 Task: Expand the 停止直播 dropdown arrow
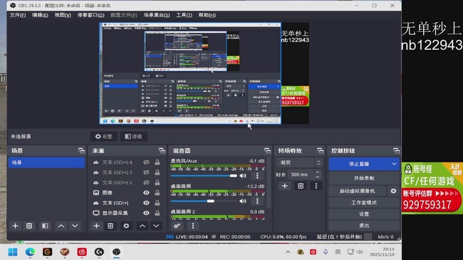[x=394, y=164]
